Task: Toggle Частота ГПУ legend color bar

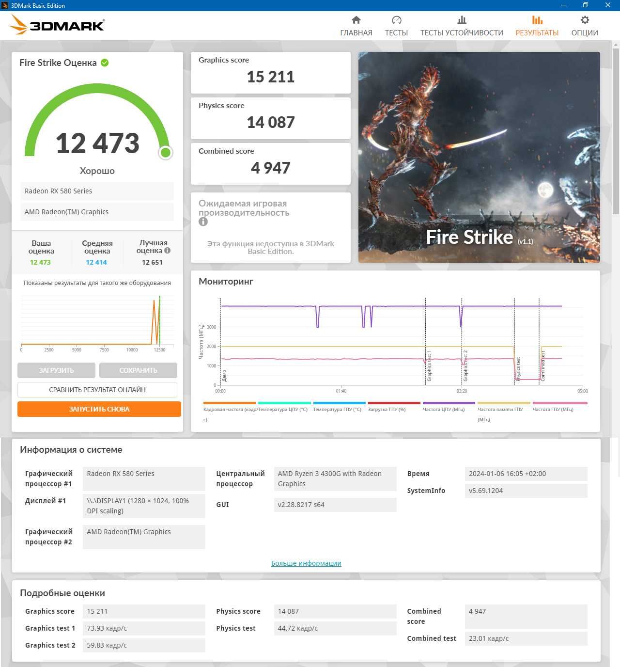Action: (560, 403)
